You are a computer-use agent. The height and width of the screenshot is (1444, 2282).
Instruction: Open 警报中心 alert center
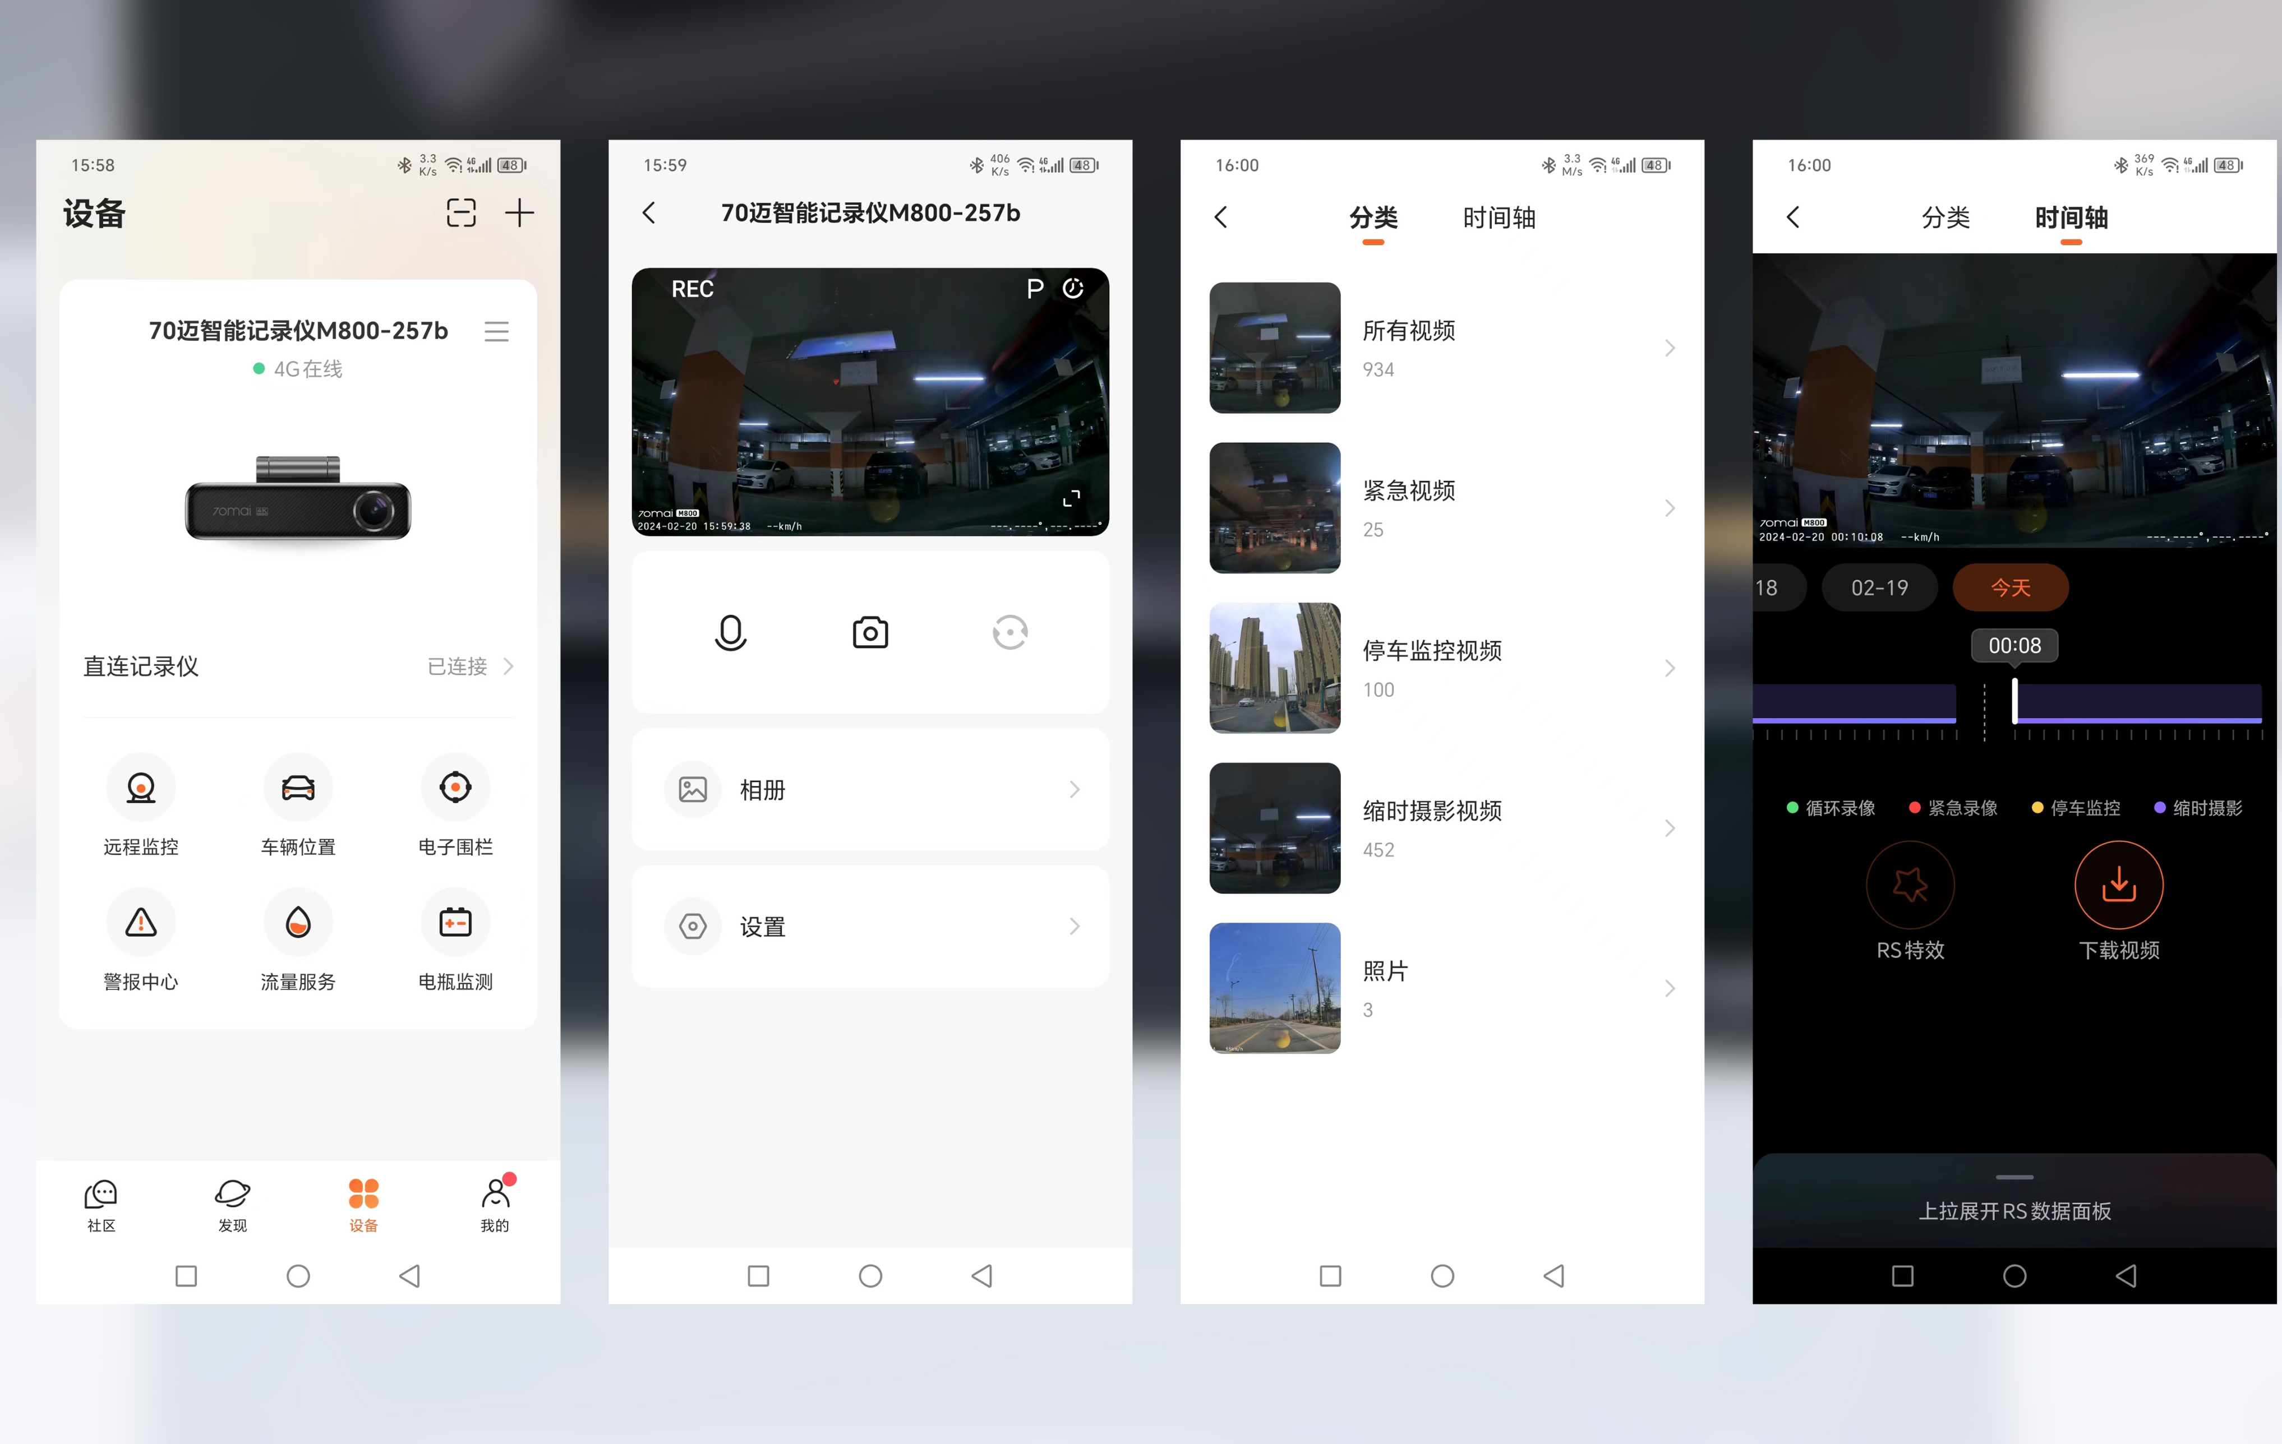(x=141, y=940)
